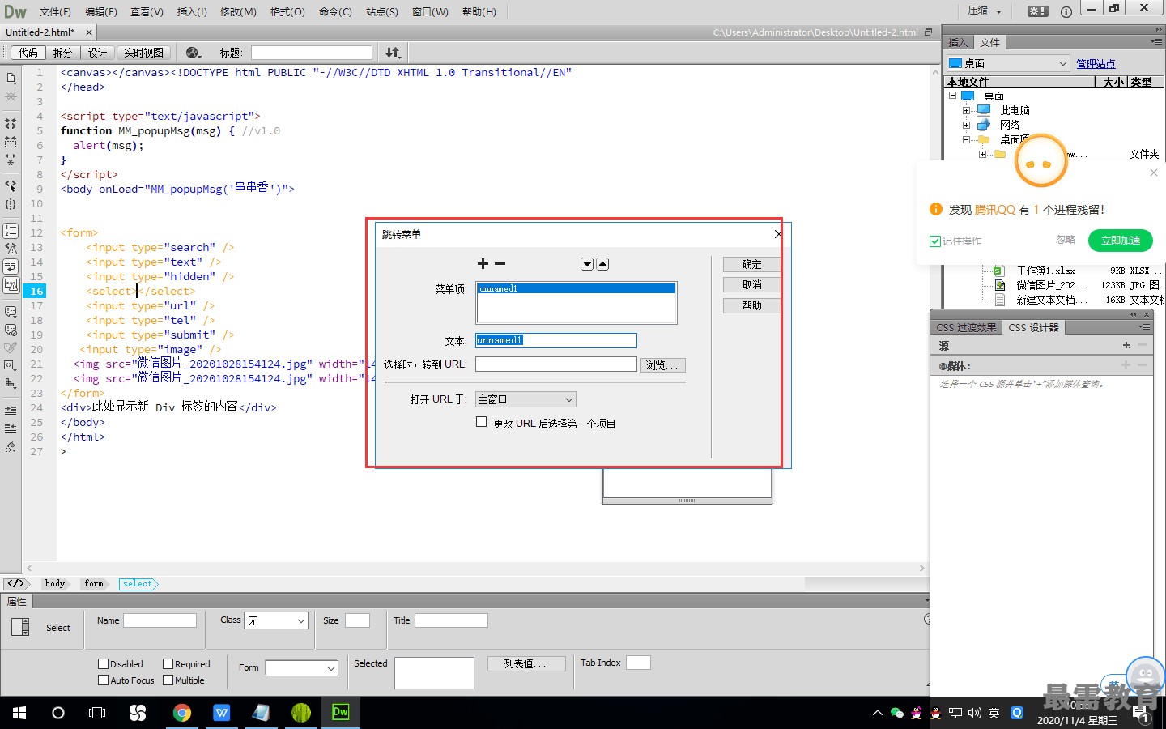Switch to 设计 design view
1166x729 pixels.
[97, 53]
